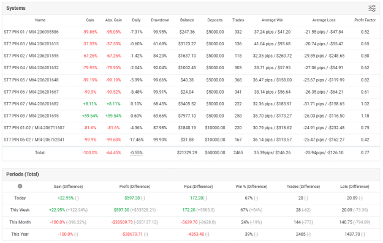Open the Systems settings sliders icon
Image resolution: width=383 pixels, height=243 pixels.
pyautogui.click(x=372, y=9)
